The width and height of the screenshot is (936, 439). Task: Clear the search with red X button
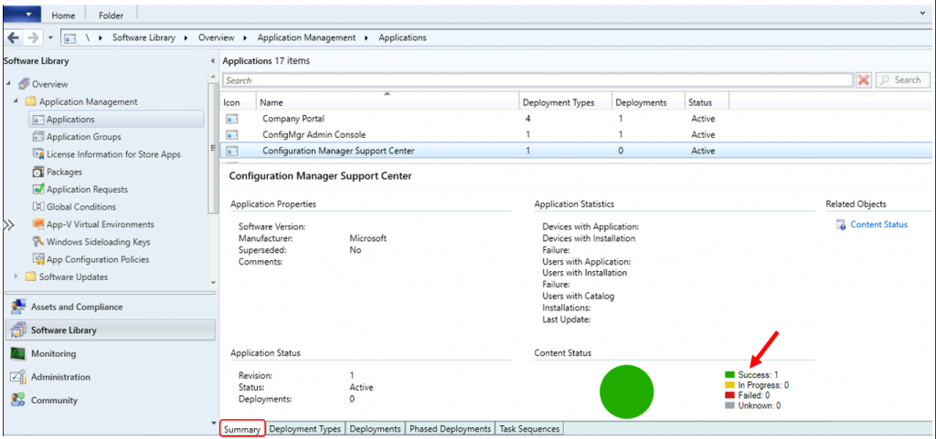click(x=863, y=80)
